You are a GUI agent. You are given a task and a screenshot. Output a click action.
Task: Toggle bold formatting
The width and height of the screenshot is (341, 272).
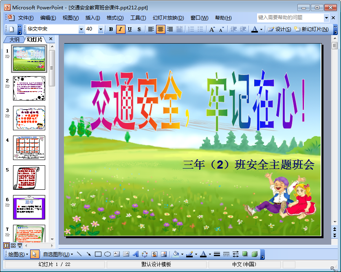(111, 29)
